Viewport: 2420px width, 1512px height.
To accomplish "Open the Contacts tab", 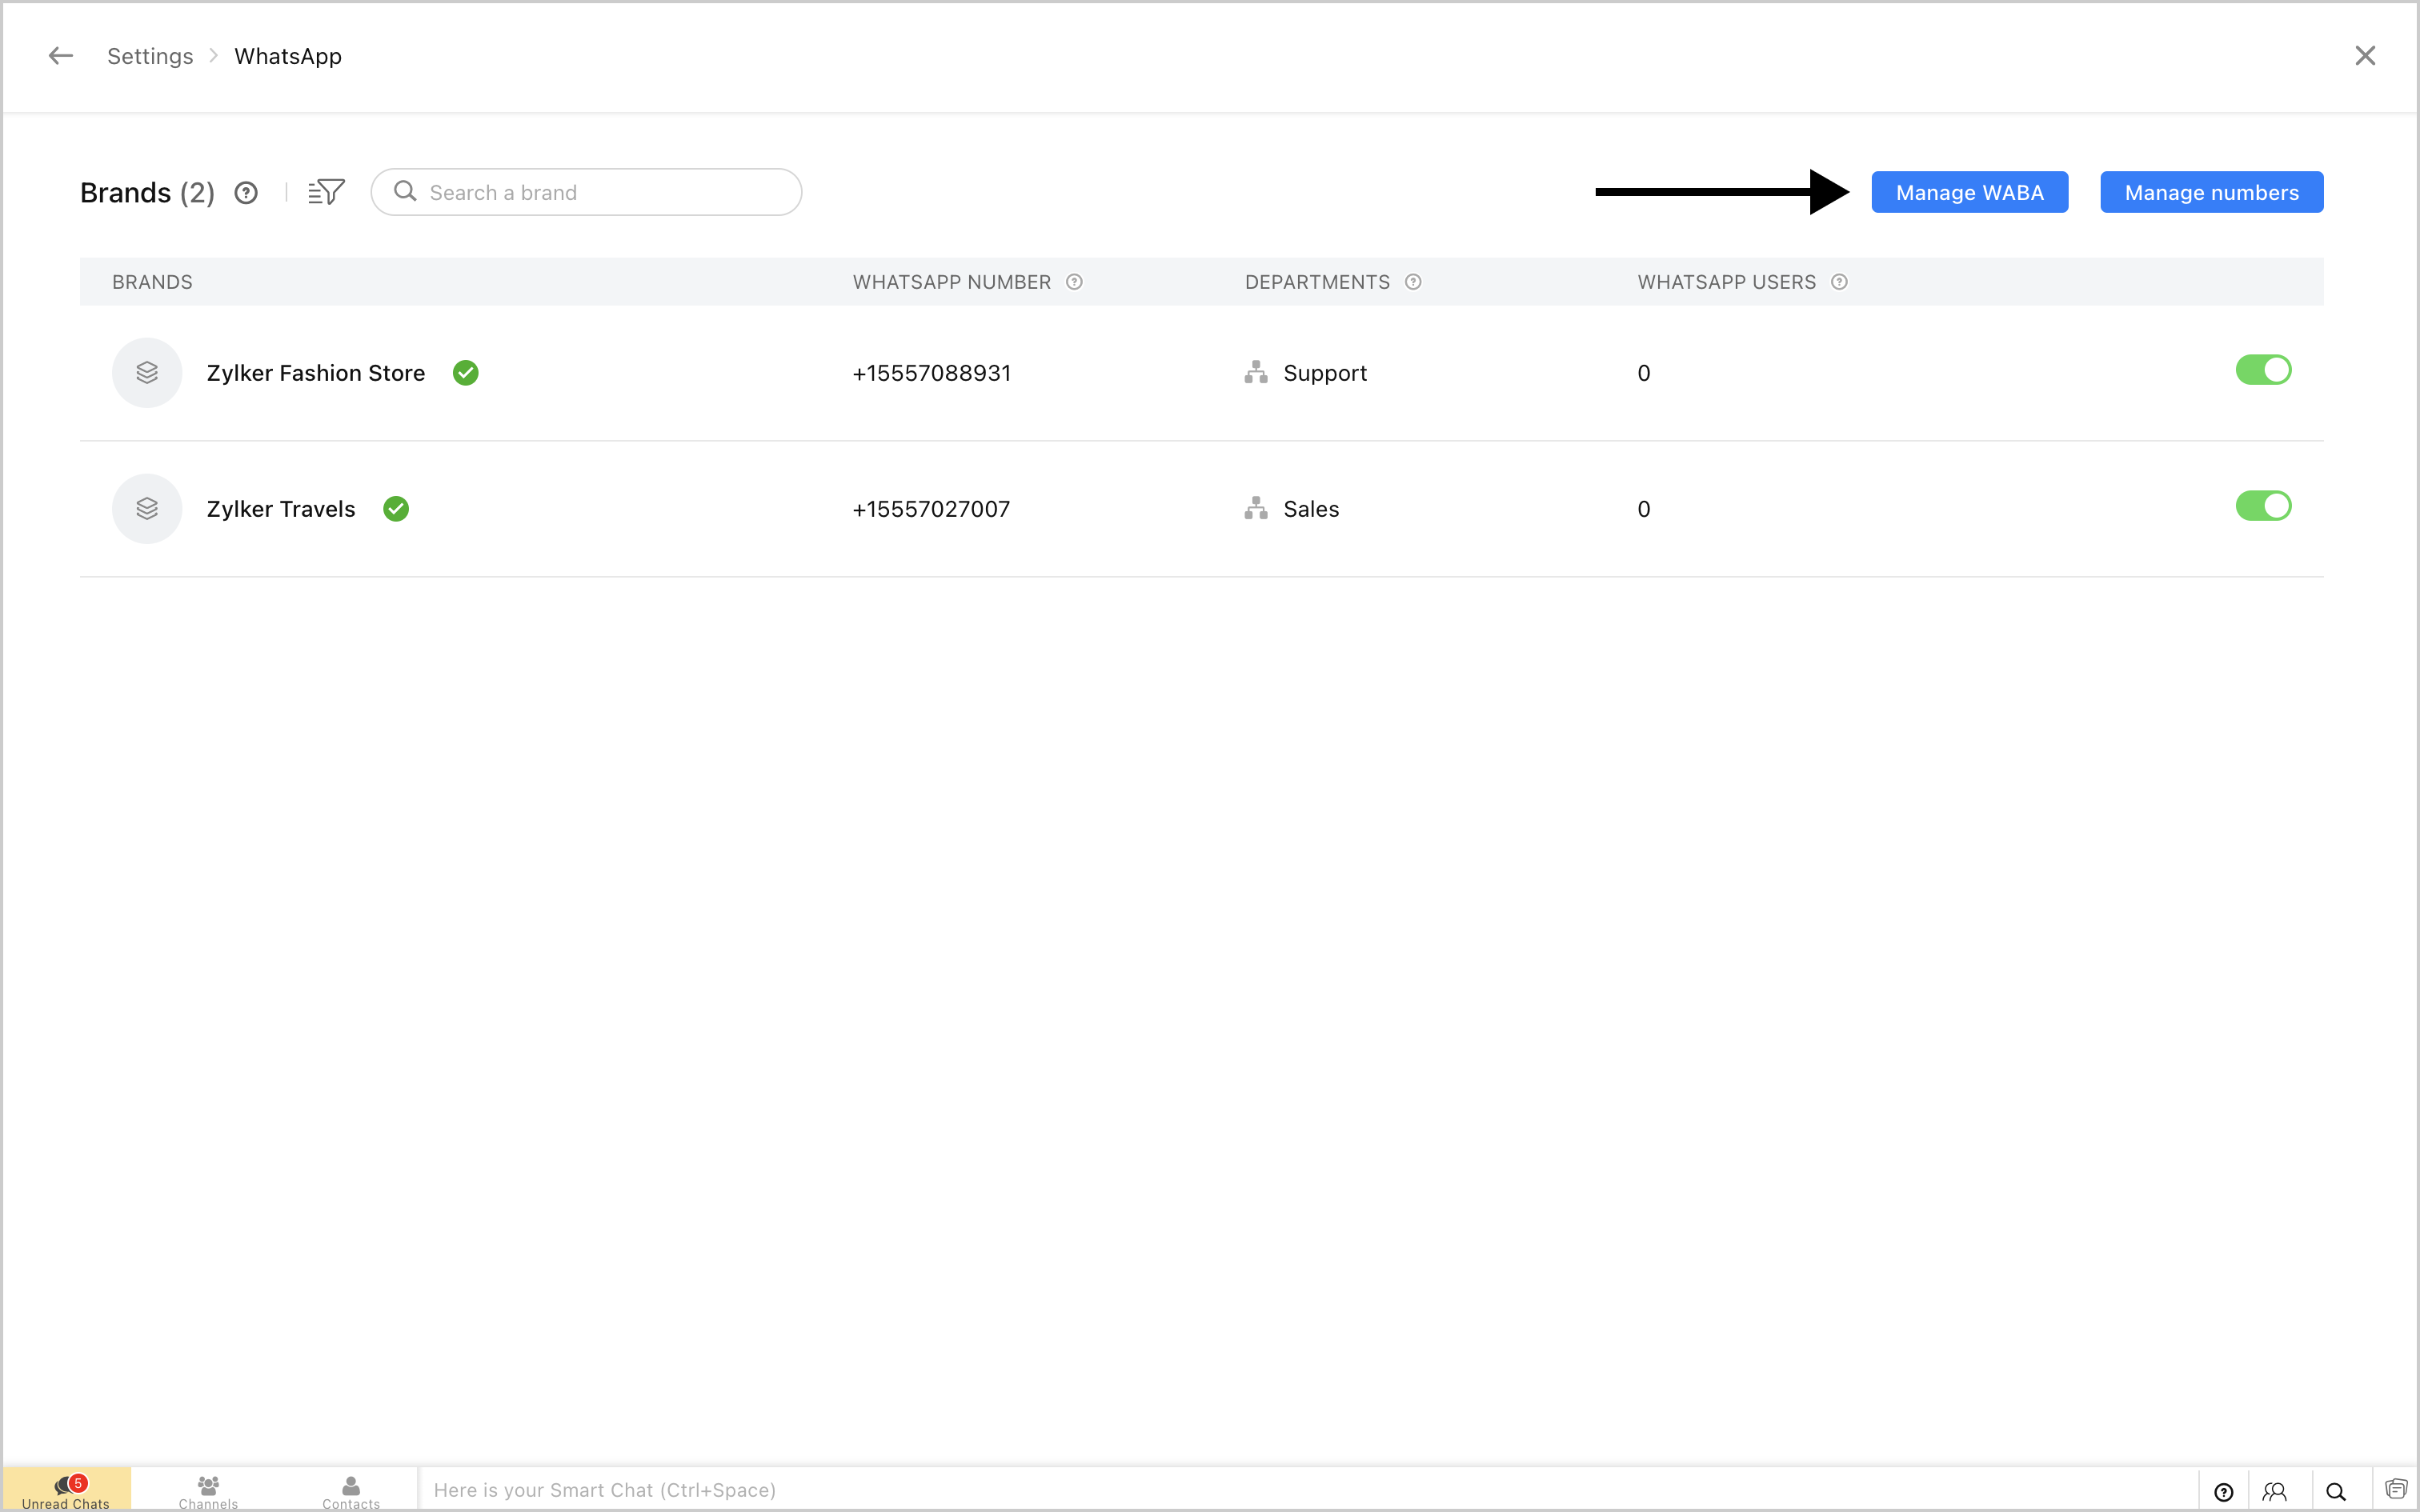I will pos(351,1490).
